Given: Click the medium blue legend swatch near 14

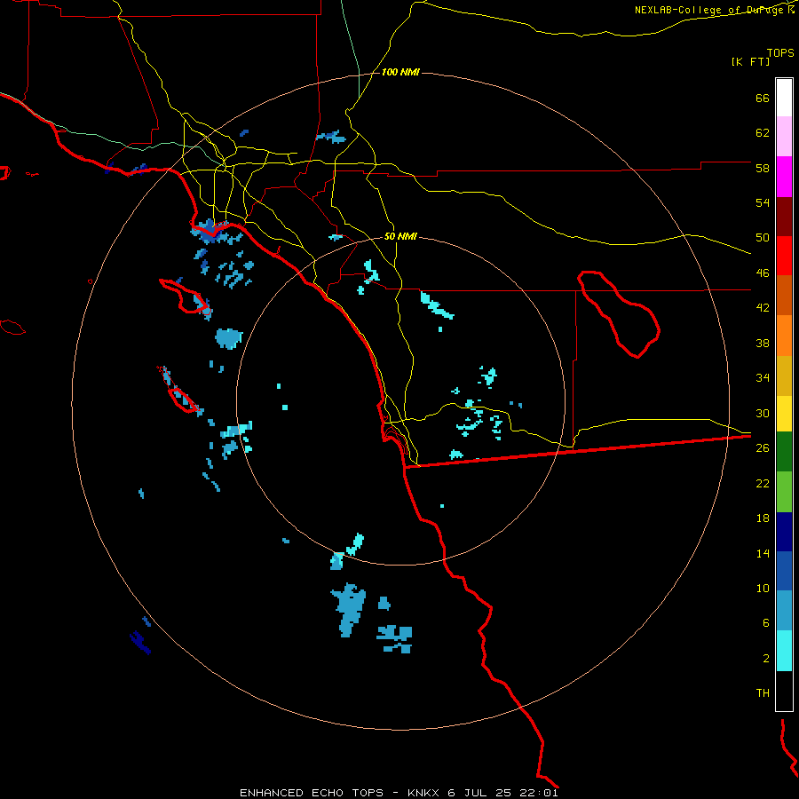Looking at the screenshot, I should (784, 571).
